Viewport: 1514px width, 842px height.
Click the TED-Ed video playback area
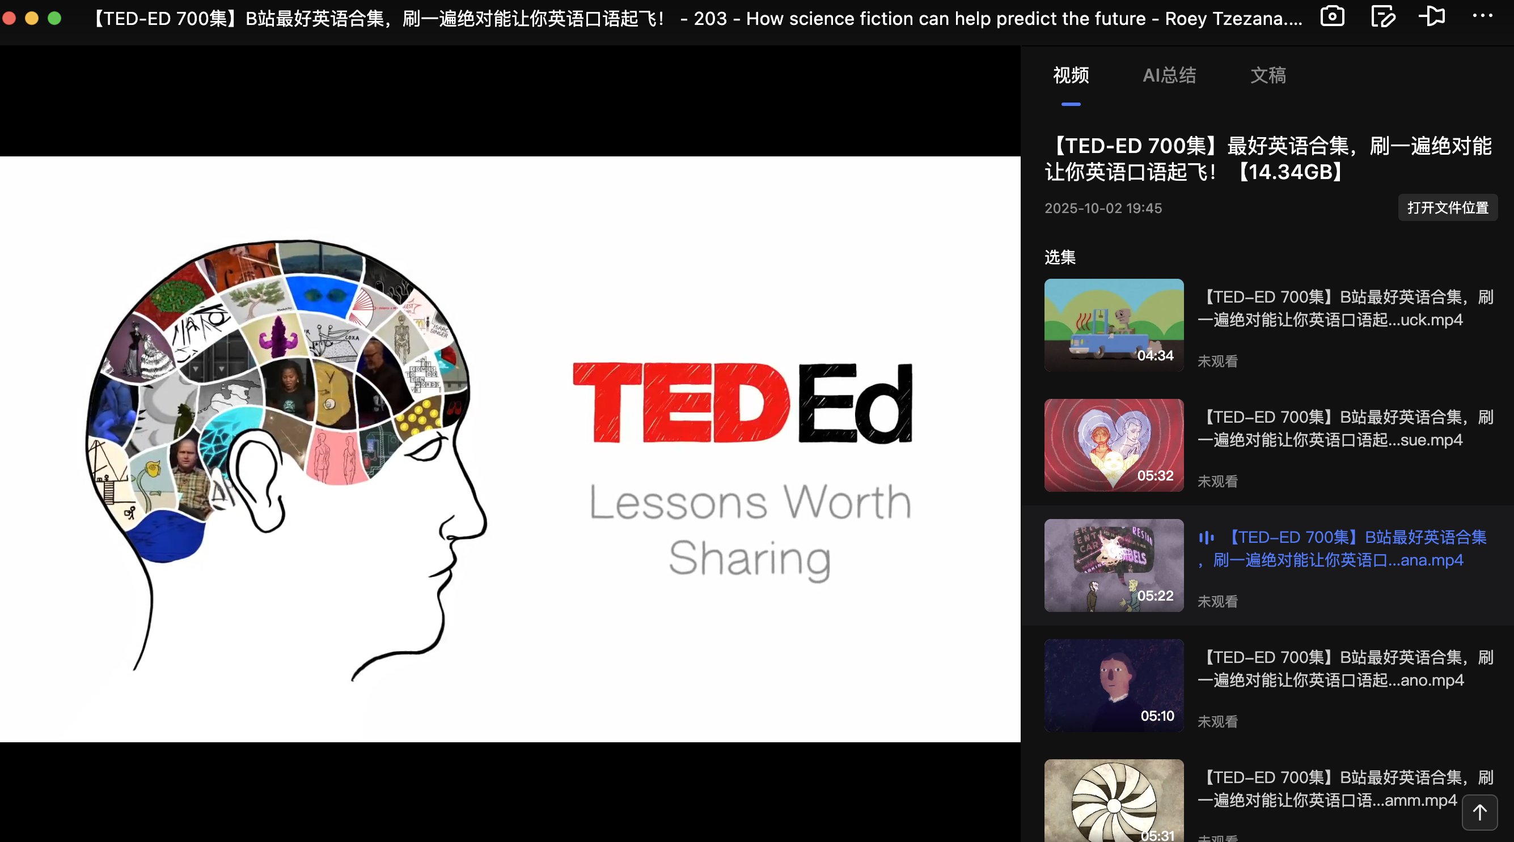510,449
